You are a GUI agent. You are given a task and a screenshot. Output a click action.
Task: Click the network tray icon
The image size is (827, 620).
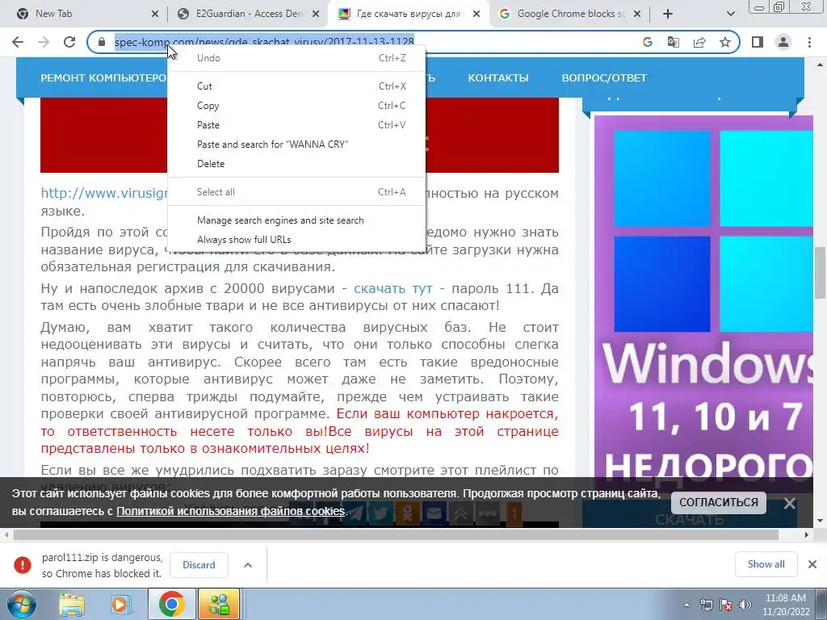coord(706,605)
